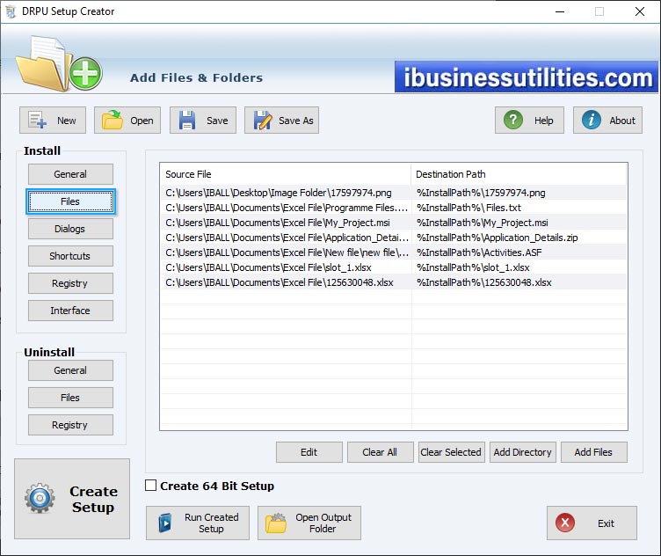Image resolution: width=661 pixels, height=556 pixels.
Task: Click the Clear Selected button
Action: 451,452
